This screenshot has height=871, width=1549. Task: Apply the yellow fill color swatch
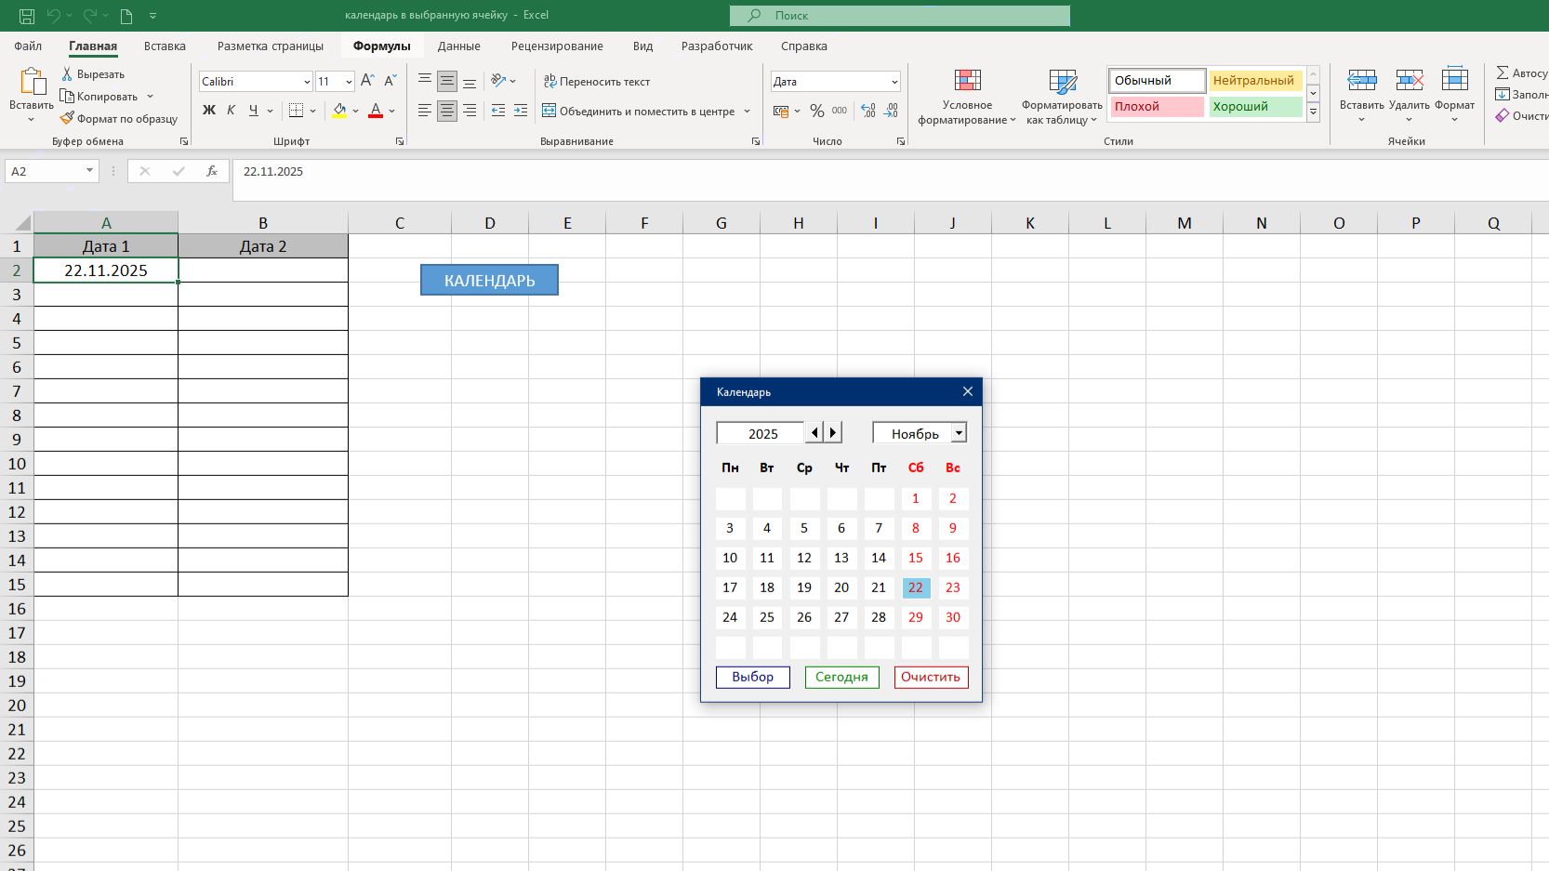(x=339, y=111)
